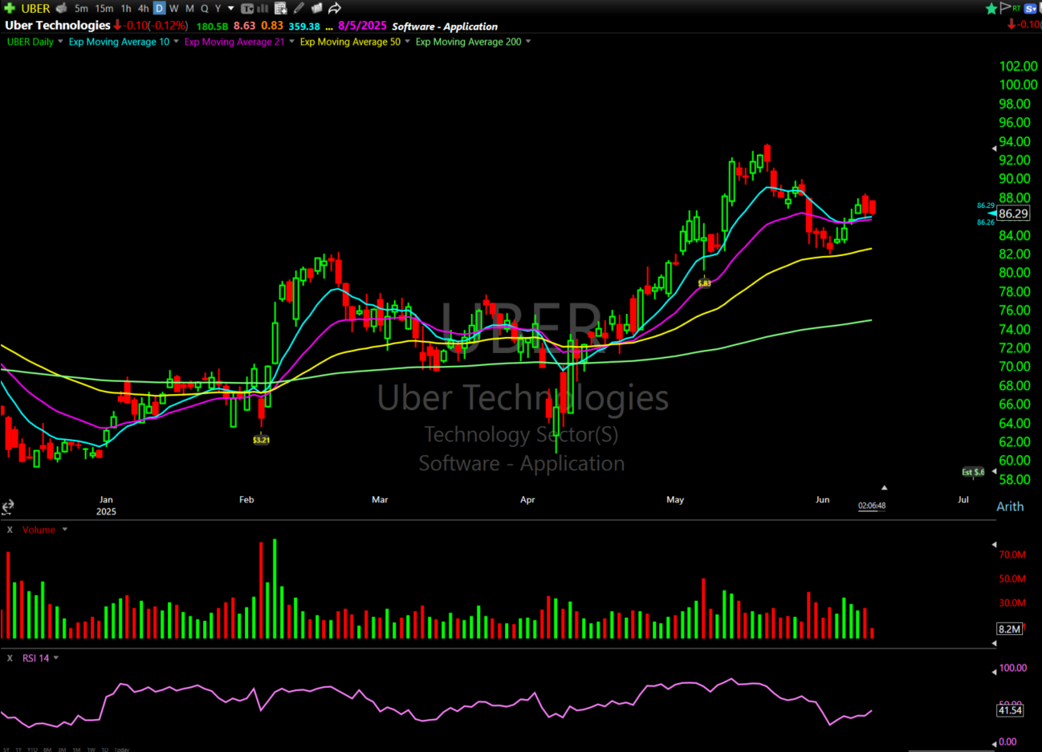Click the Uber Technologies company name
1042x752 pixels.
(x=58, y=25)
